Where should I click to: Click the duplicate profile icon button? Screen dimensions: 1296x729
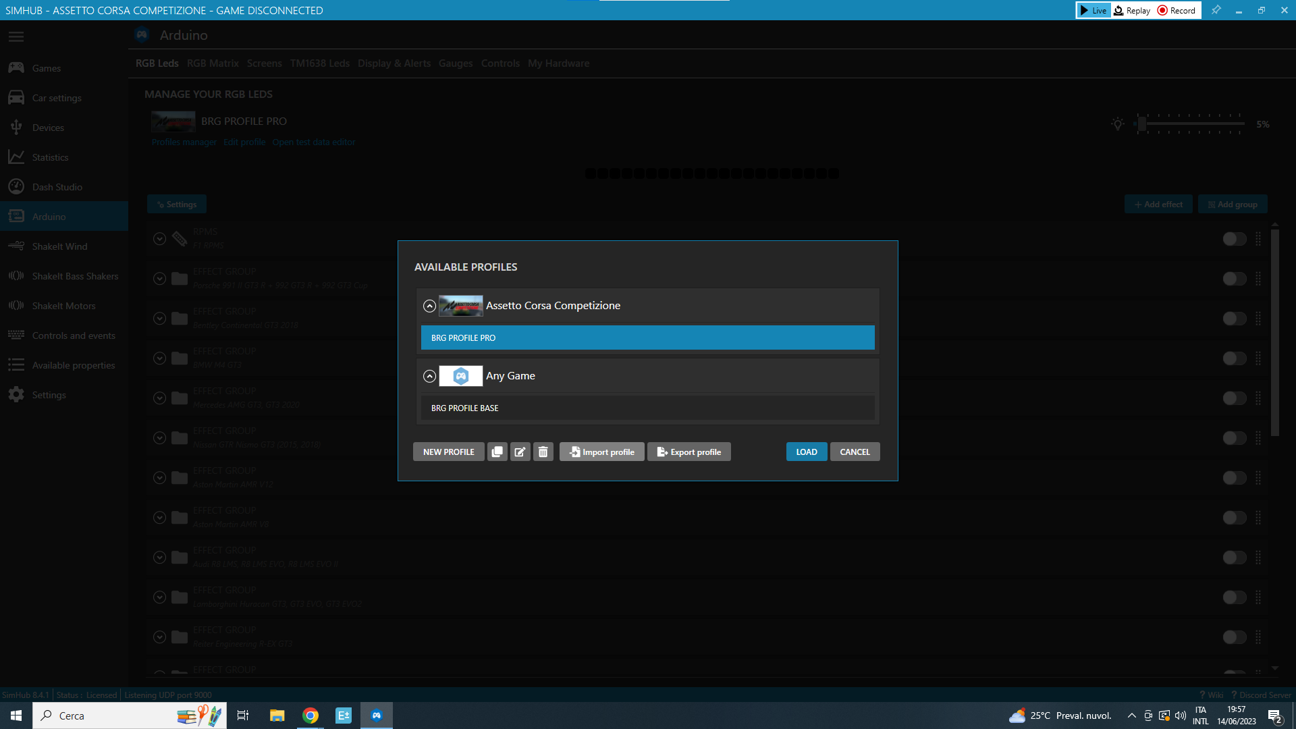point(497,452)
